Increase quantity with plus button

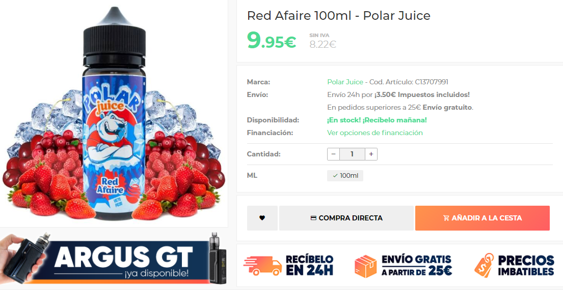[371, 154]
